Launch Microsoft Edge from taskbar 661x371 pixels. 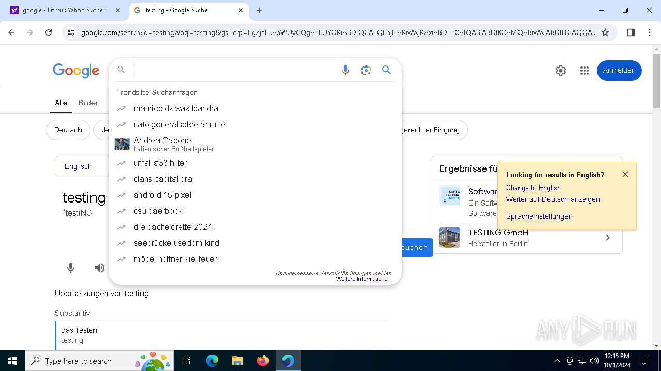(x=212, y=361)
